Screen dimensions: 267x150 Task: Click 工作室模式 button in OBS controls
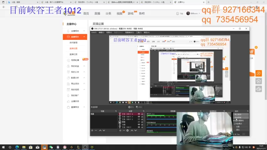241,124
